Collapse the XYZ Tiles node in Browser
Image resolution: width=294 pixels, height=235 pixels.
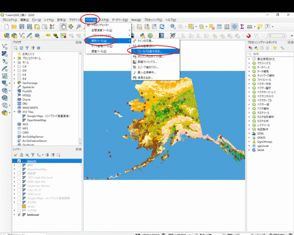click(x=14, y=112)
